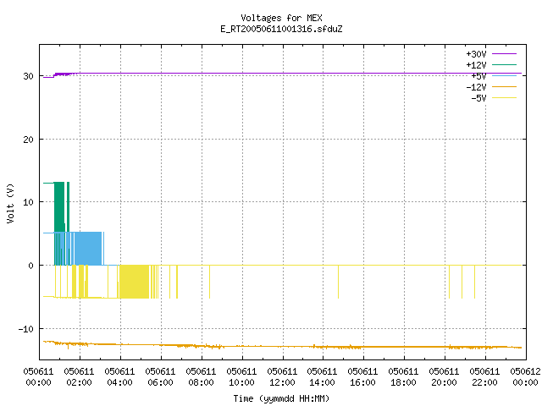This screenshot has height=406, width=542.
Task: Click the x-axis label 050611 18:00
Action: pyautogui.click(x=403, y=377)
